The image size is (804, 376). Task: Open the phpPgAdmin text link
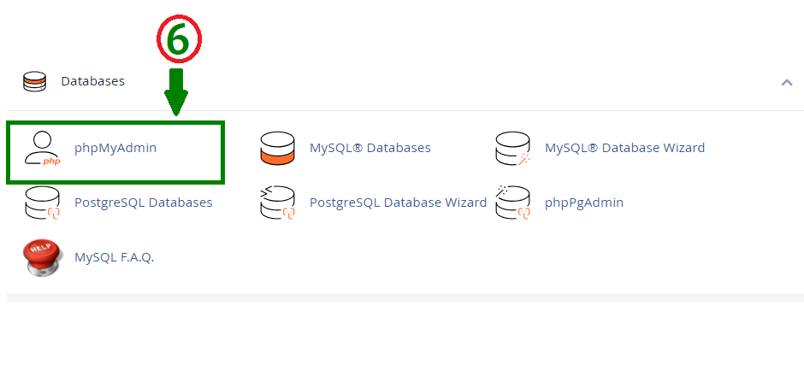tap(584, 203)
